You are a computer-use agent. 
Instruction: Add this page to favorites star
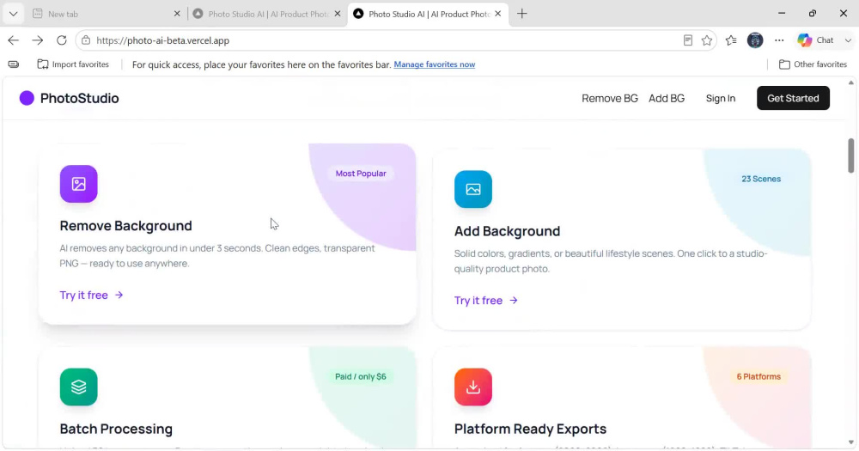(707, 40)
